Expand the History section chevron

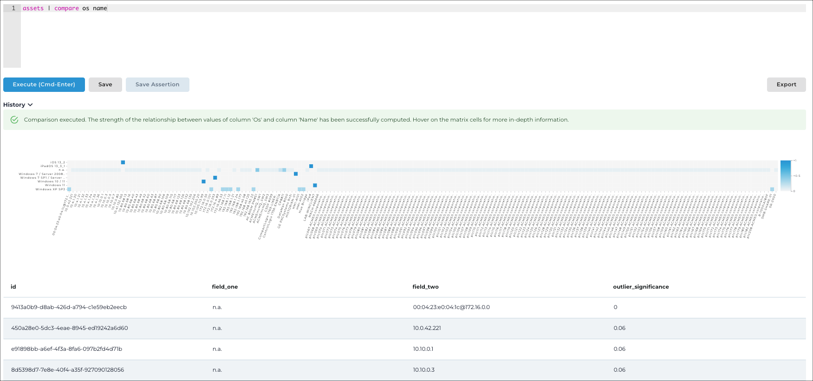pyautogui.click(x=30, y=105)
